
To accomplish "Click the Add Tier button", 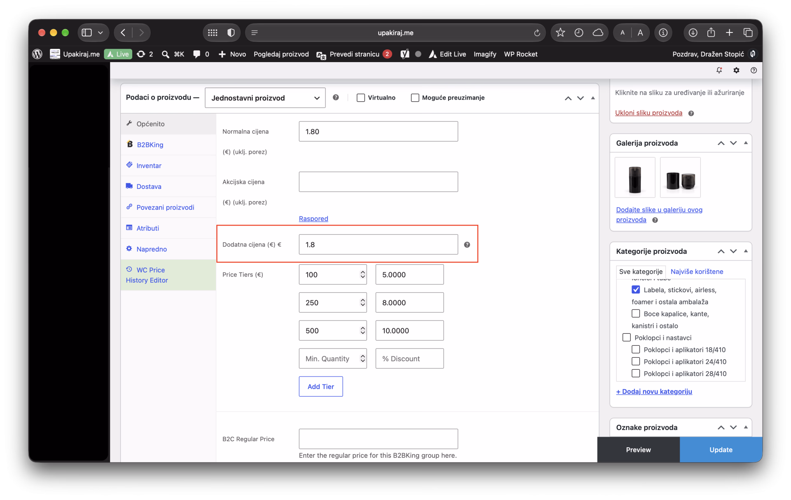I will point(321,386).
